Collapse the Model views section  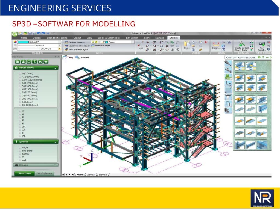coord(55,68)
